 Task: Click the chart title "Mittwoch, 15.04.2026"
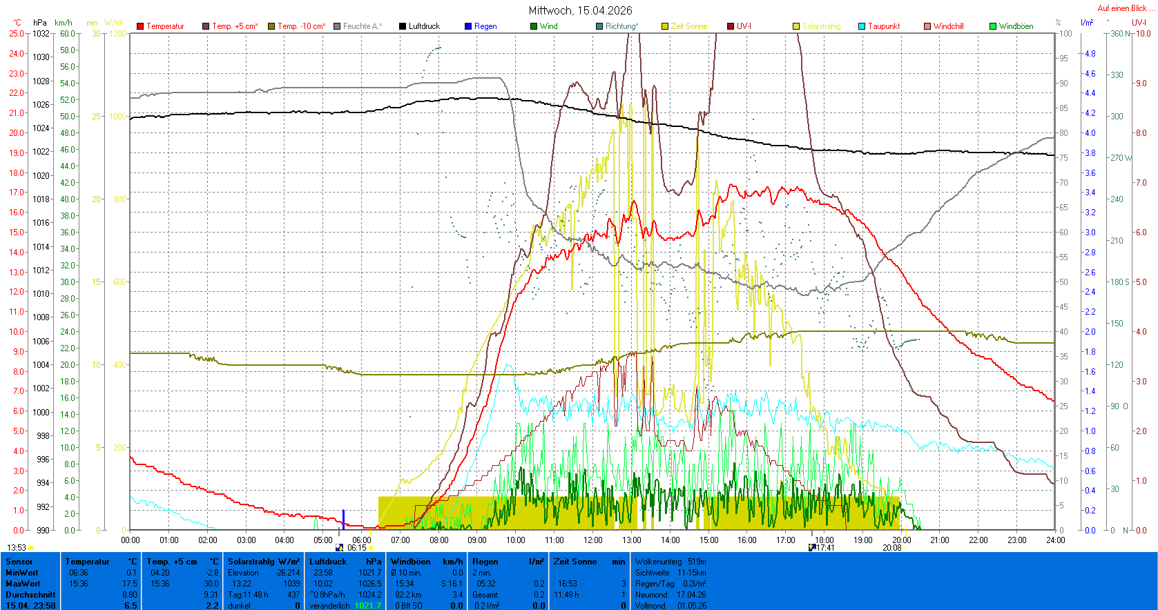[x=580, y=10]
